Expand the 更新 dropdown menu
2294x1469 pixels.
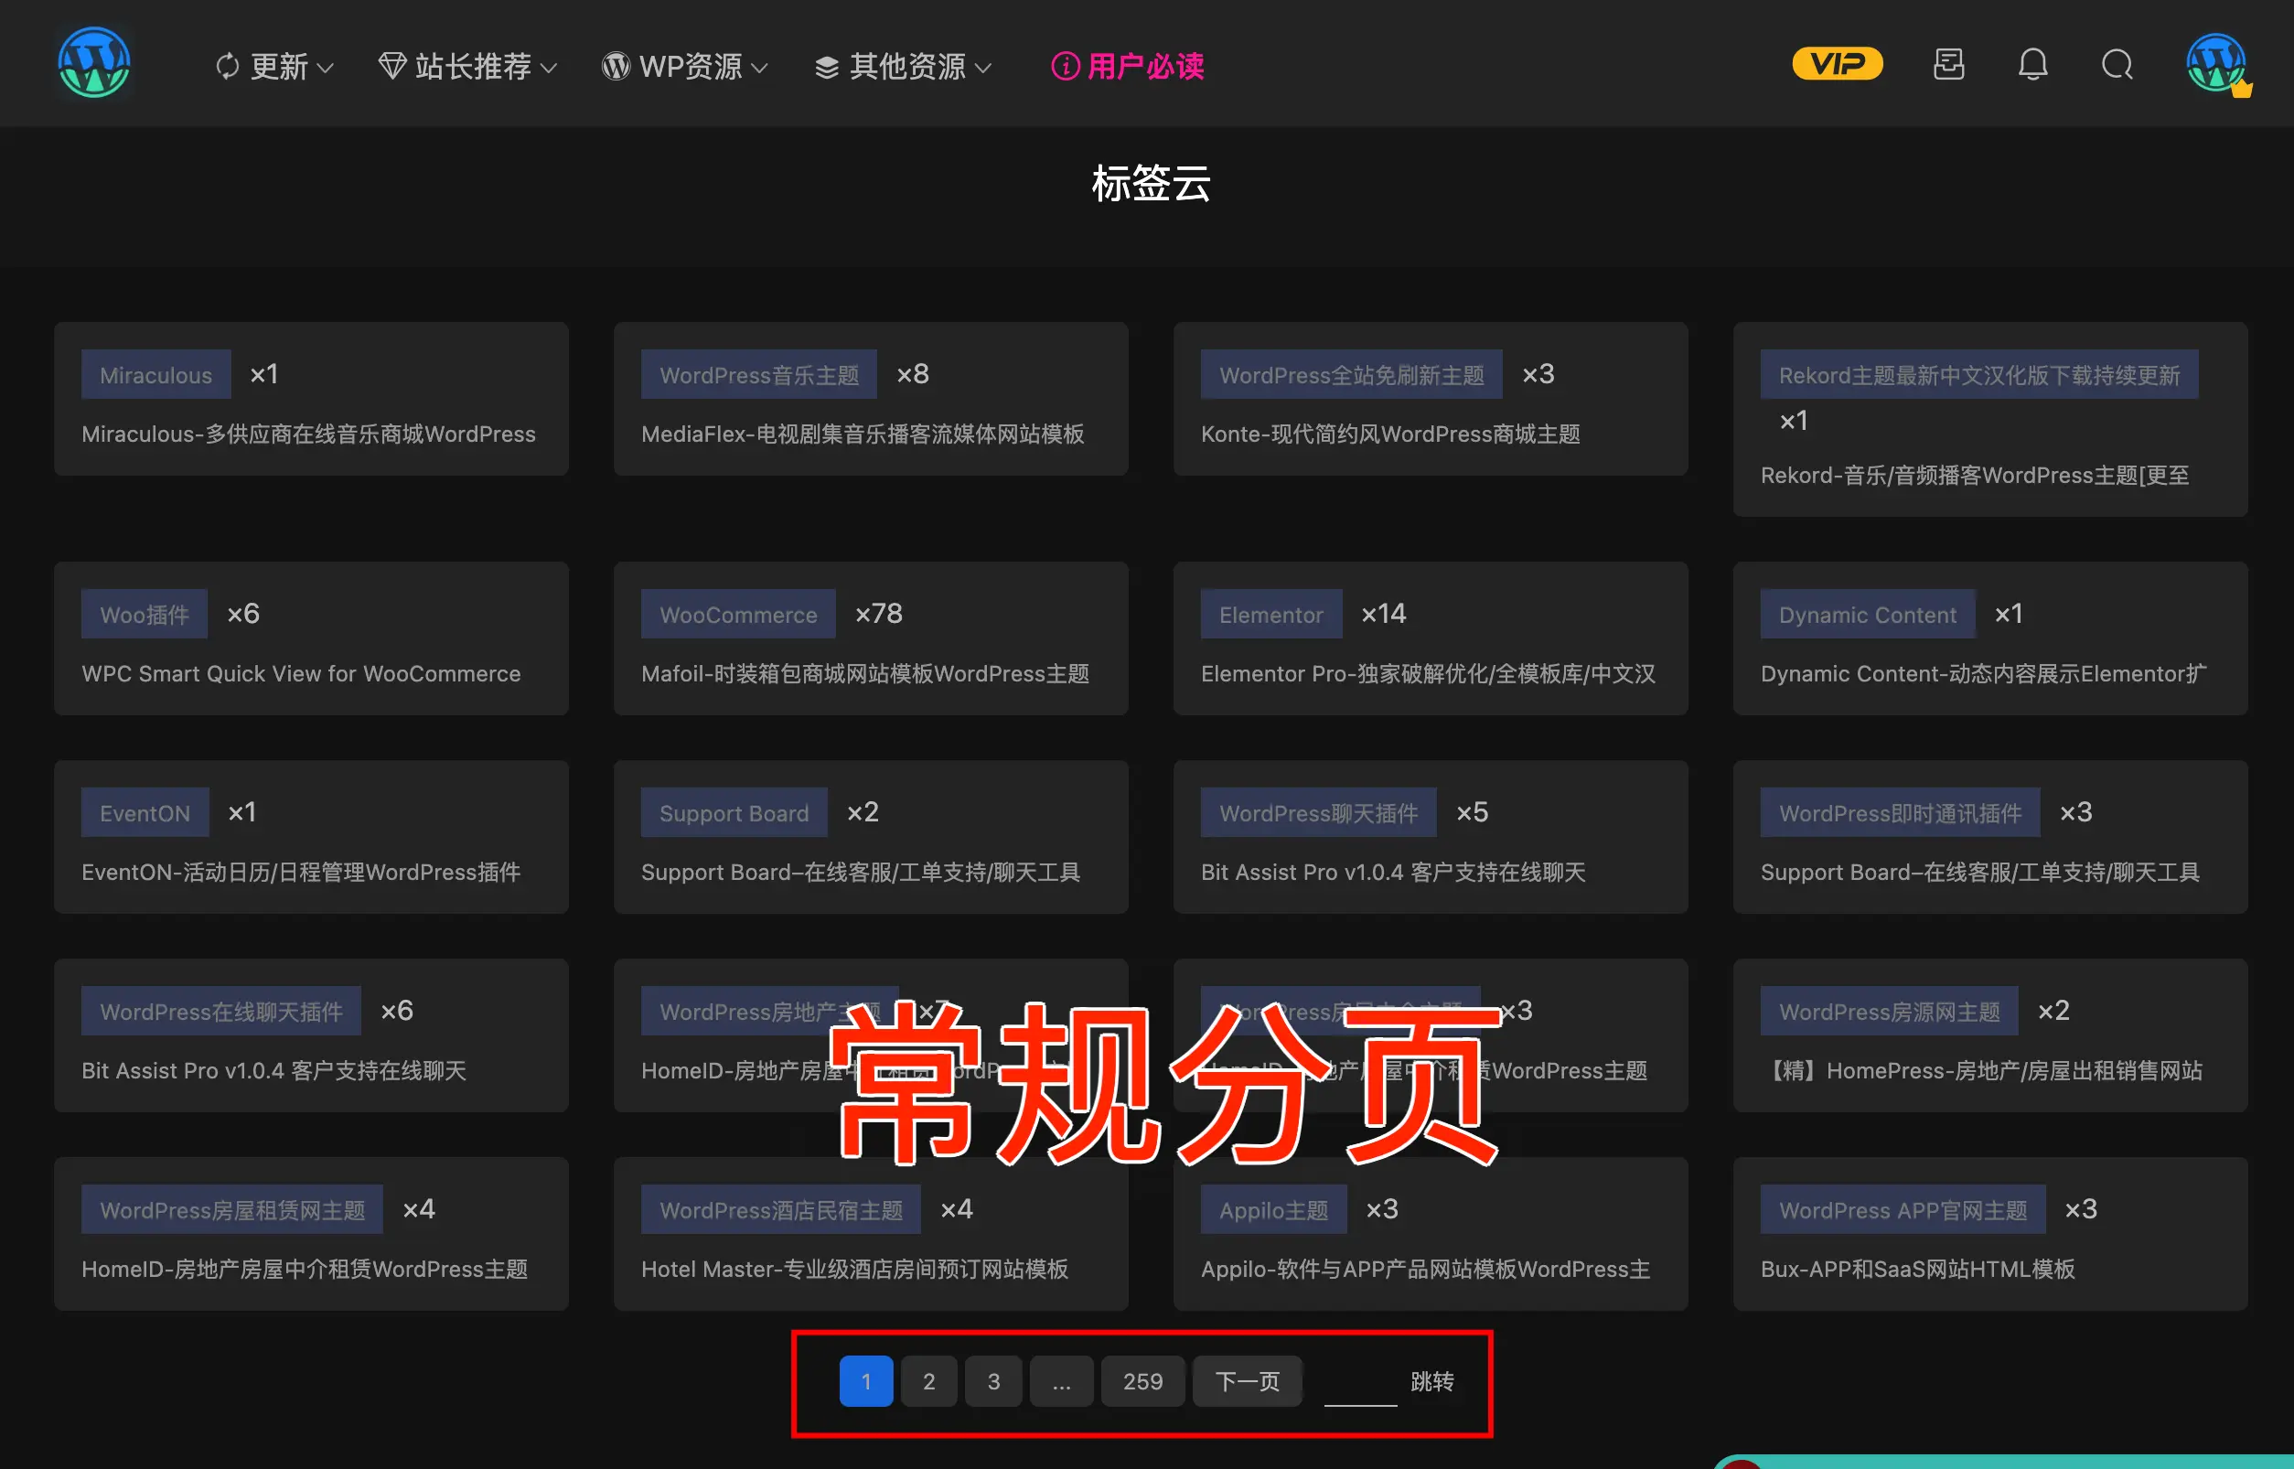coord(274,66)
